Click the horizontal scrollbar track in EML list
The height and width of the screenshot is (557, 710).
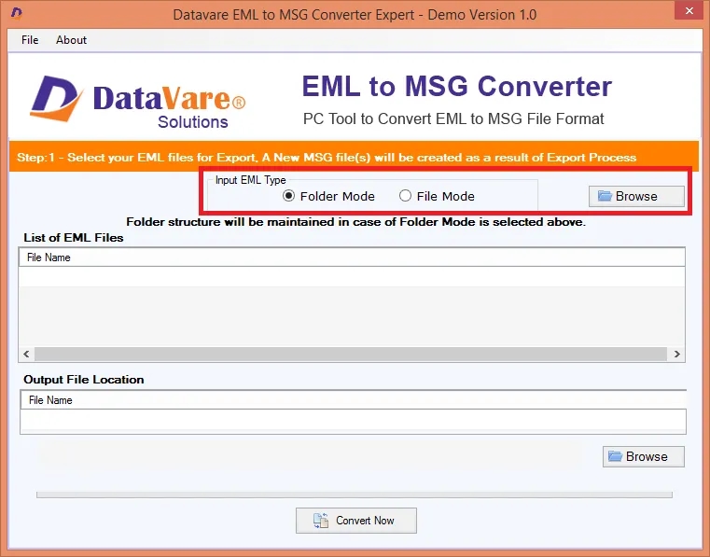(x=351, y=354)
